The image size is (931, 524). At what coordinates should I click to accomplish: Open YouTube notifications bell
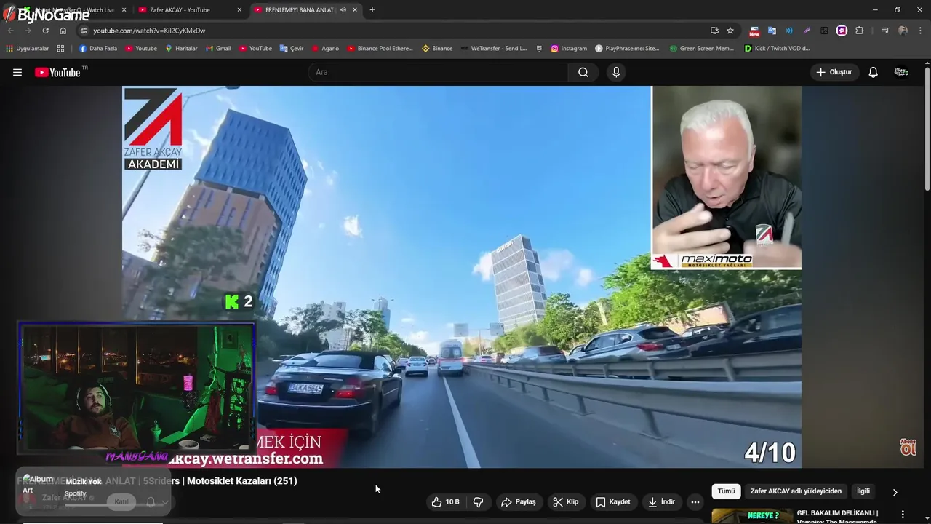tap(874, 72)
